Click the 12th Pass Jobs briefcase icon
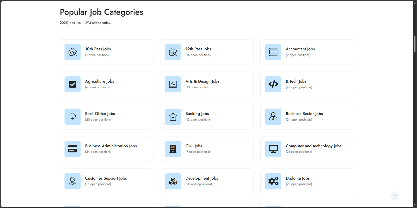 click(x=173, y=52)
